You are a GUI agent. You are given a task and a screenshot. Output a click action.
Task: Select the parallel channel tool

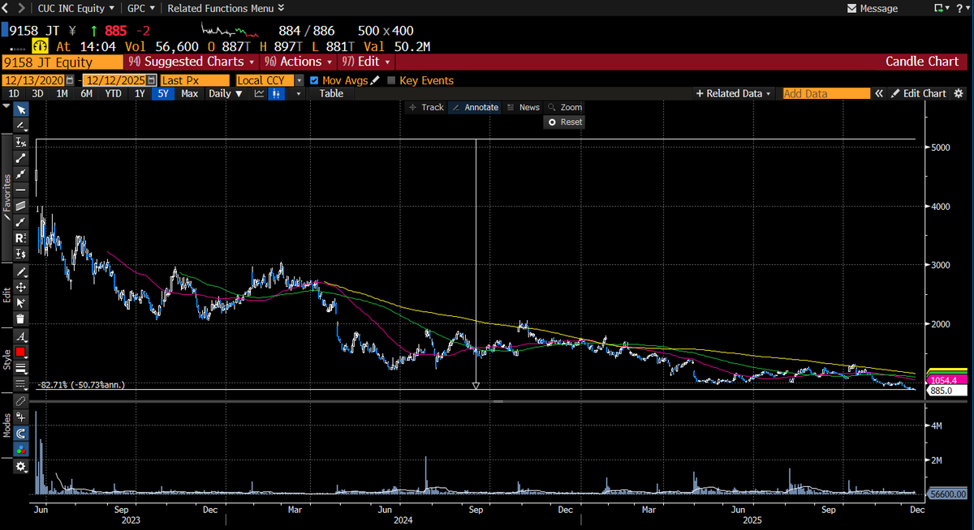click(20, 204)
